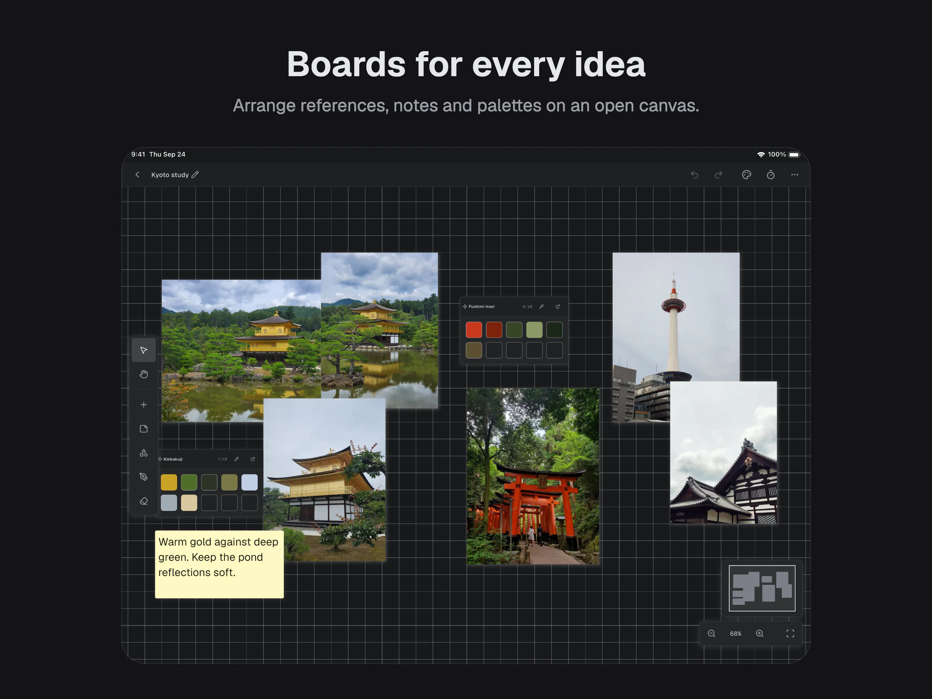
Task: Zoom in with the plus magnifier
Action: pos(760,634)
